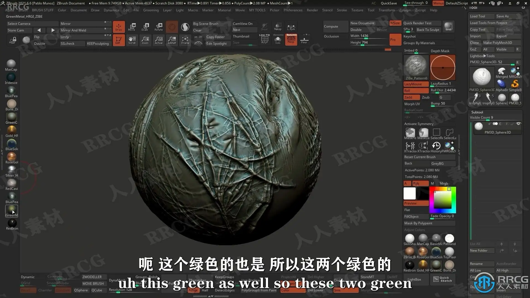Image resolution: width=530 pixels, height=298 pixels.
Task: Adjust the Bump 50 slider
Action: pyautogui.click(x=443, y=104)
